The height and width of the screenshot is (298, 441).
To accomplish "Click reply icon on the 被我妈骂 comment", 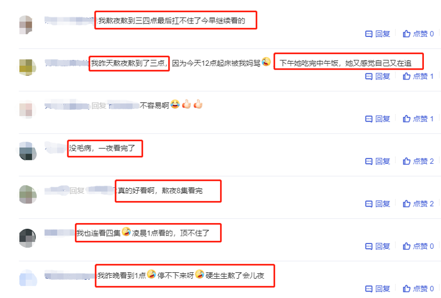I will pos(368,77).
